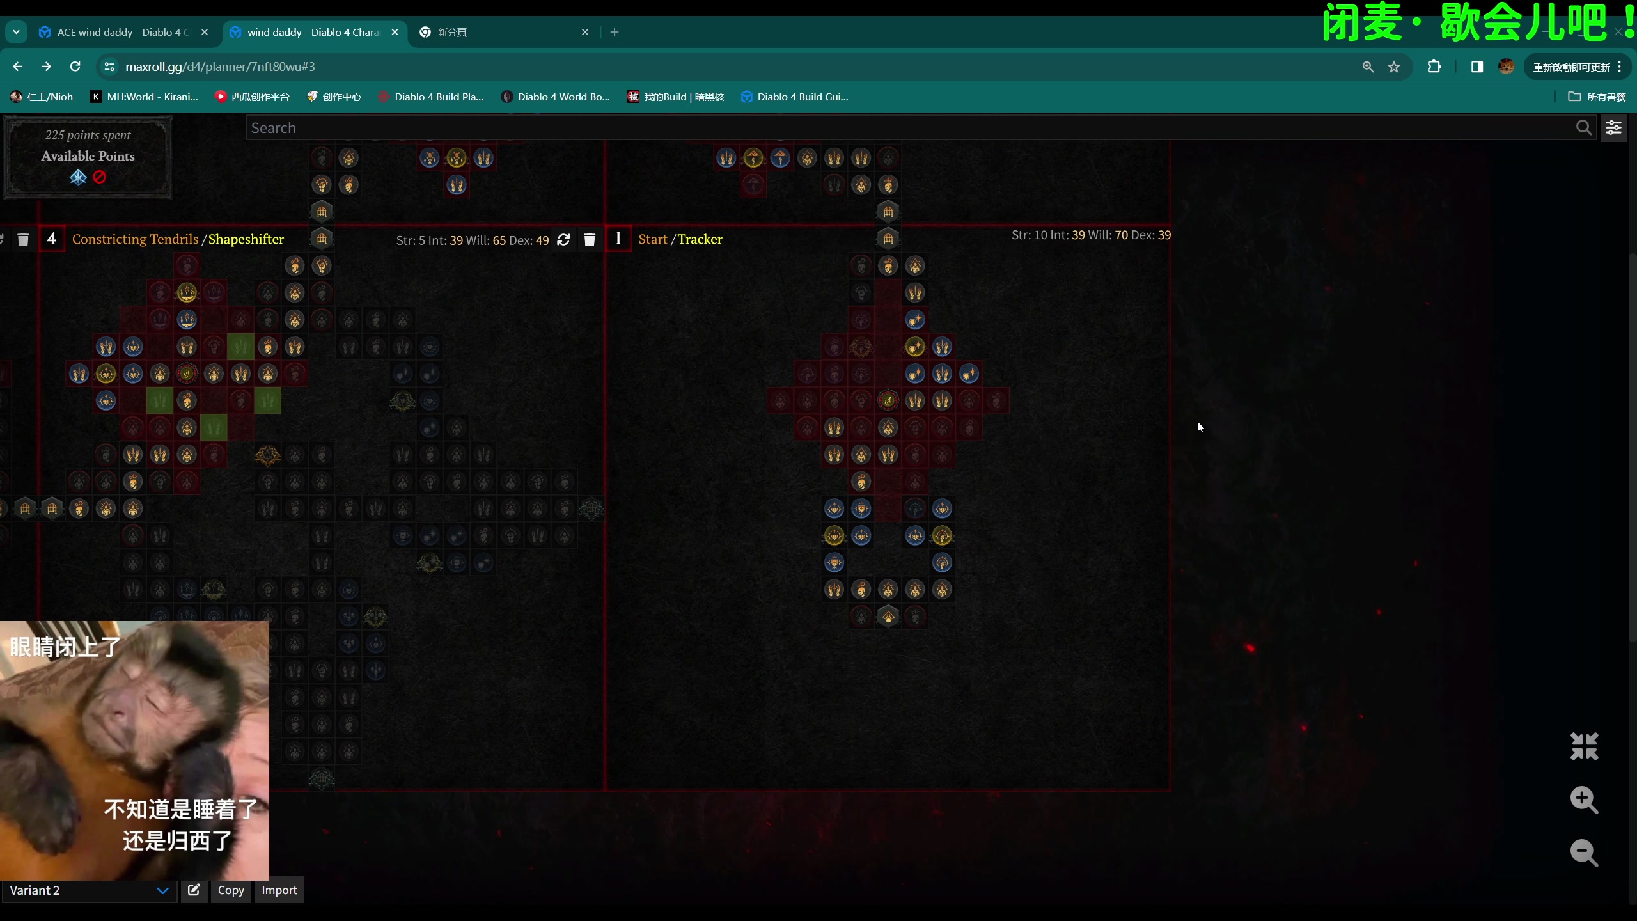The width and height of the screenshot is (1637, 921).
Task: Open the browser zoom magnifier icon
Action: pos(1368,67)
